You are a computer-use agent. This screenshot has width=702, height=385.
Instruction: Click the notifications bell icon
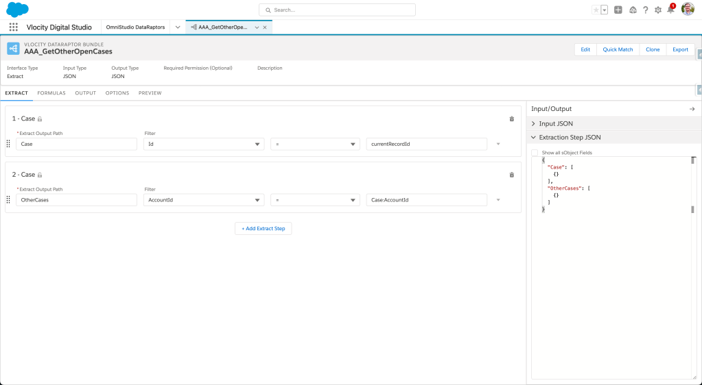coord(670,10)
